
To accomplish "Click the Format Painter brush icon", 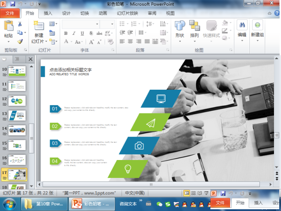I will 20,42.
